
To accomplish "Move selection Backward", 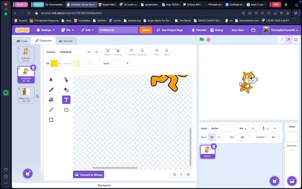I will click(142, 52).
